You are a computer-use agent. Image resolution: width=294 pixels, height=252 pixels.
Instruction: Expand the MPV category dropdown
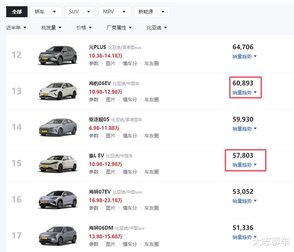click(114, 12)
